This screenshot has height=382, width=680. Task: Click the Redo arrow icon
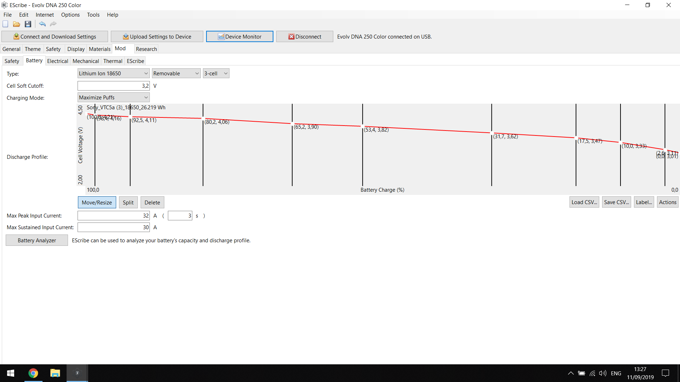[x=53, y=24]
